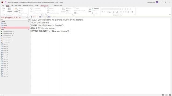Open the Selezione filter dropdown
The image size is (172, 96).
(x=51, y=8)
